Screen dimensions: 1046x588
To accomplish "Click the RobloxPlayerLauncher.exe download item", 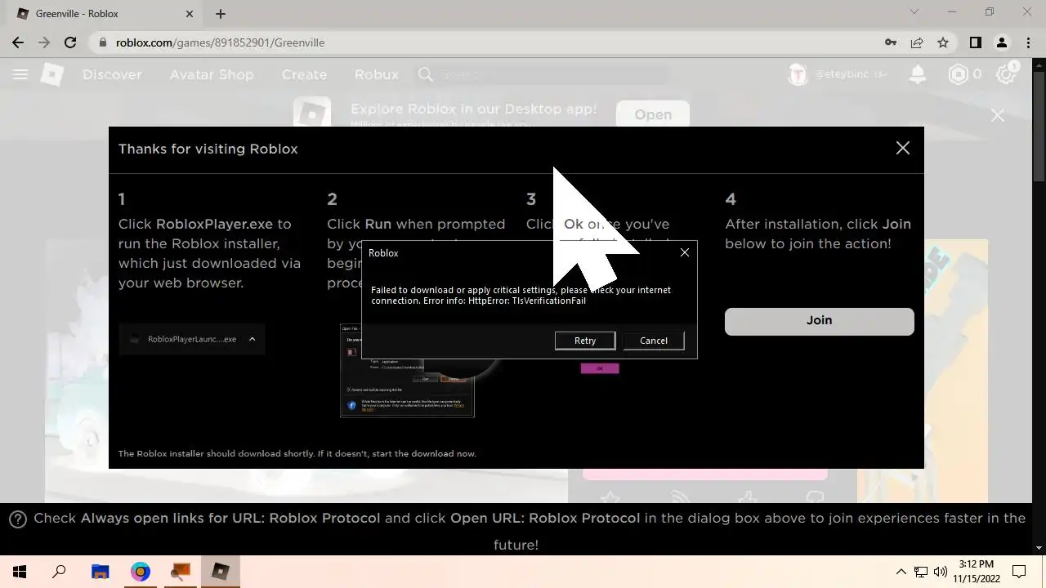I will click(192, 339).
